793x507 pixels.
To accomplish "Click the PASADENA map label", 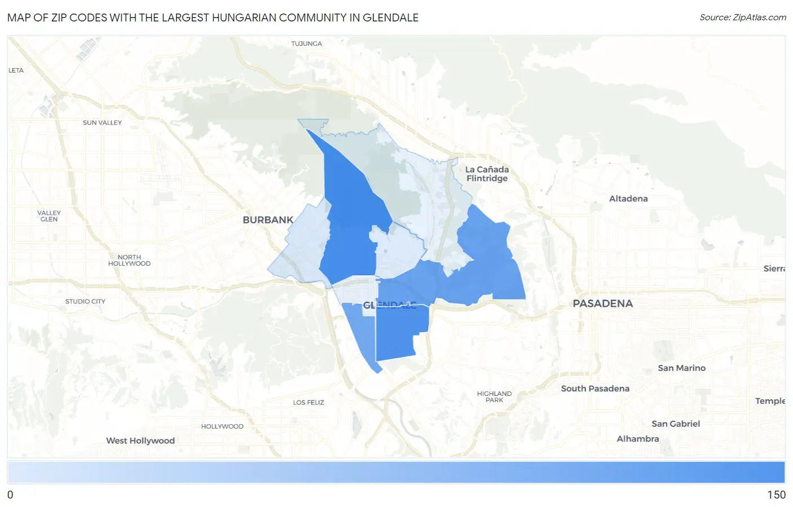I will pyautogui.click(x=602, y=303).
